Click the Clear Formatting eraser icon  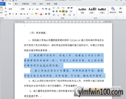[x=43, y=9]
